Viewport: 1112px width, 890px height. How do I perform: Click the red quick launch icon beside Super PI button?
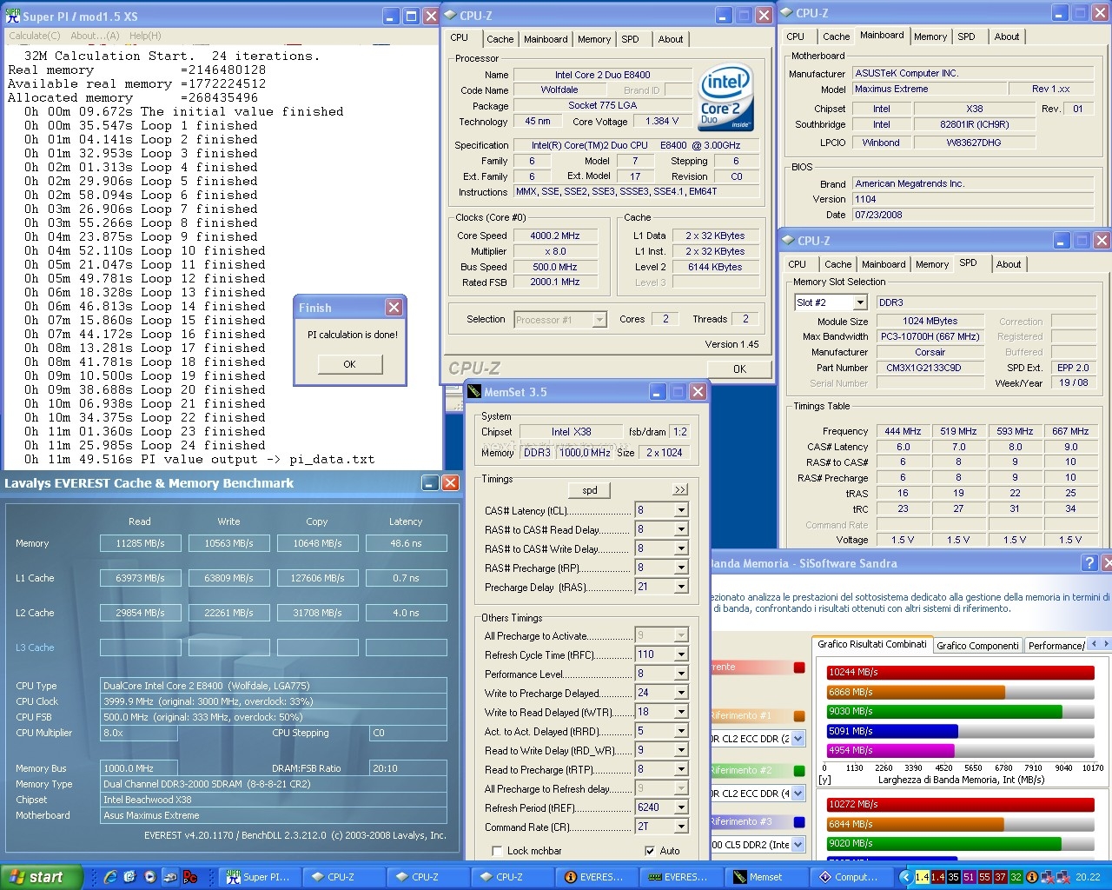tap(190, 877)
